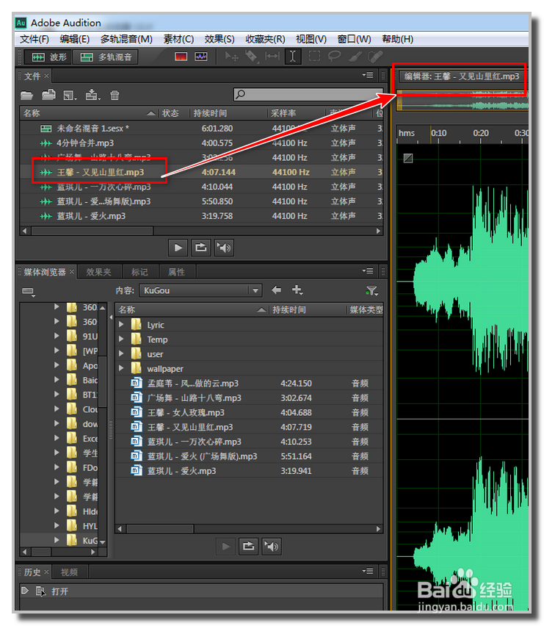The height and width of the screenshot is (626, 544).
Task: Expand the Lyric folder
Action: tap(121, 325)
